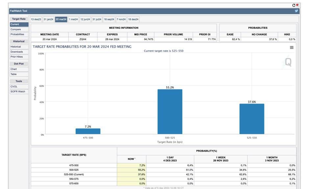The image size is (310, 189).
Task: Select the 12 jun24 meeting tab
Action: point(85,19)
